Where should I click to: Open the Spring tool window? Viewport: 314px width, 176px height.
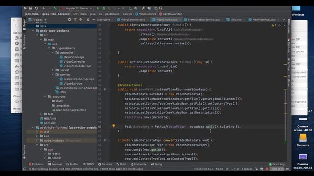157,164
